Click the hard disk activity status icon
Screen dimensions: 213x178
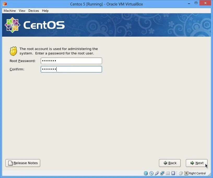click(146, 173)
